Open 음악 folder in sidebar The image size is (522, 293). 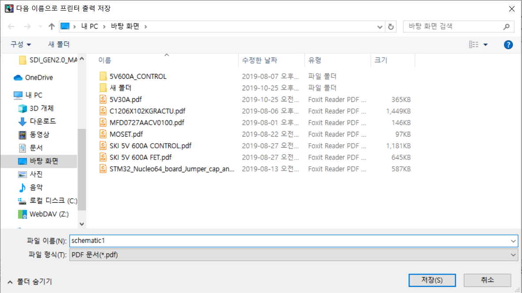click(x=30, y=188)
